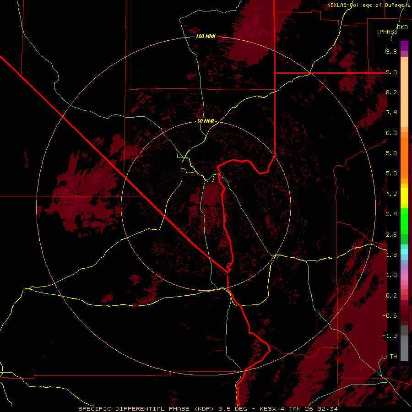Select the -1.3 scale label
This screenshot has width=412, height=412.
coord(390,336)
